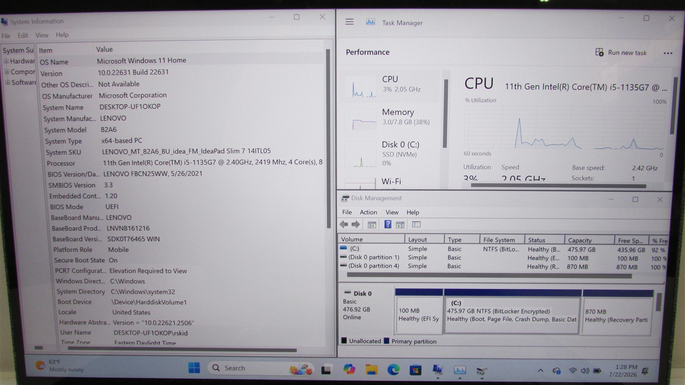Viewport: 685px width, 385px height.
Task: Click Task Manager CPU pane horizontal scrollbar
Action: coord(558,186)
